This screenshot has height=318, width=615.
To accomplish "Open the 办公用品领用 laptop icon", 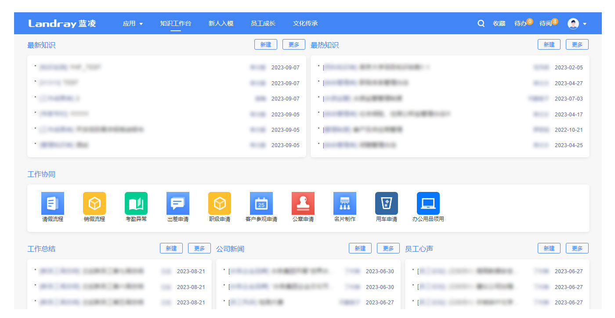I will (428, 203).
